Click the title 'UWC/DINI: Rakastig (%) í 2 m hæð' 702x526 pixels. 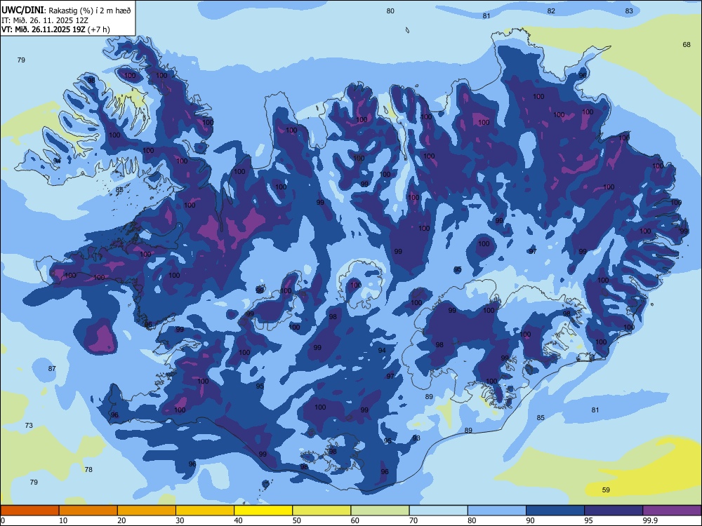point(66,10)
